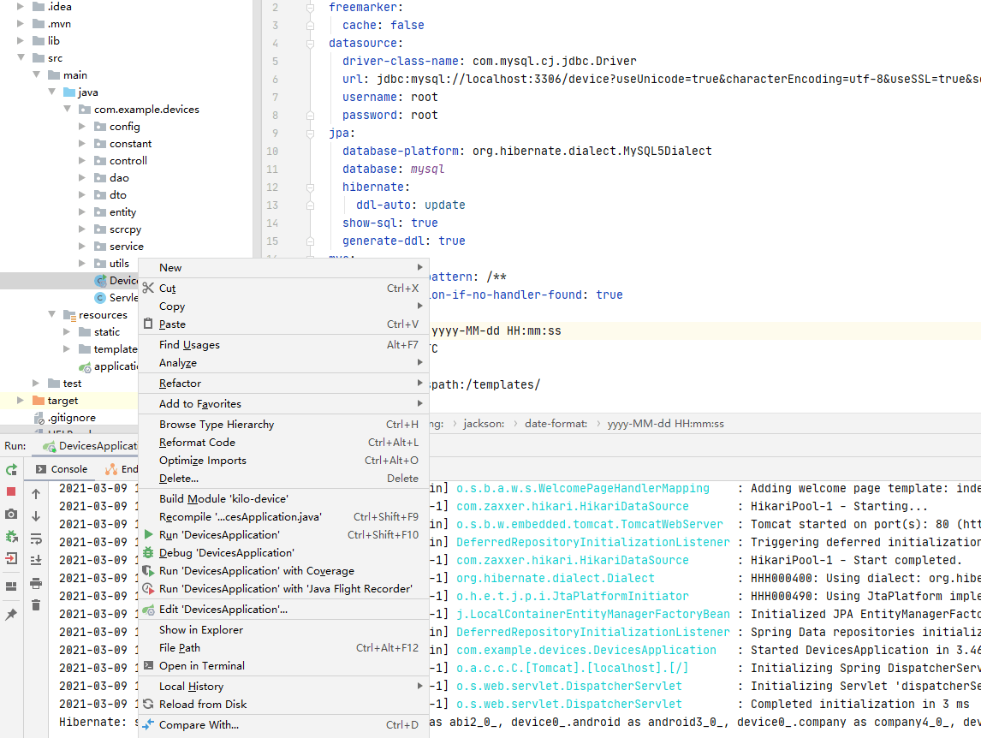Click the up arrow in console toolbar

pyautogui.click(x=36, y=494)
